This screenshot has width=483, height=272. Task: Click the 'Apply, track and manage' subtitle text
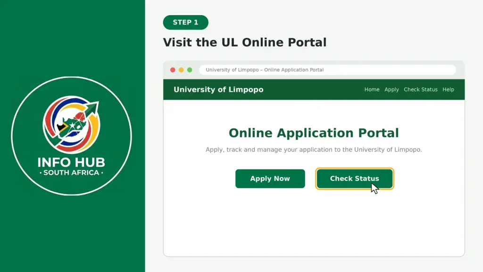[314, 150]
